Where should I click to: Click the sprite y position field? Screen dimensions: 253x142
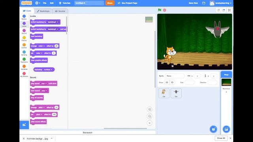pyautogui.click(x=213, y=76)
